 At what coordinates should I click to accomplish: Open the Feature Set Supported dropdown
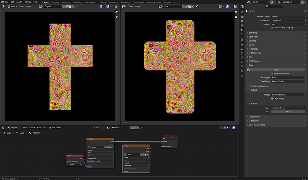288,20
